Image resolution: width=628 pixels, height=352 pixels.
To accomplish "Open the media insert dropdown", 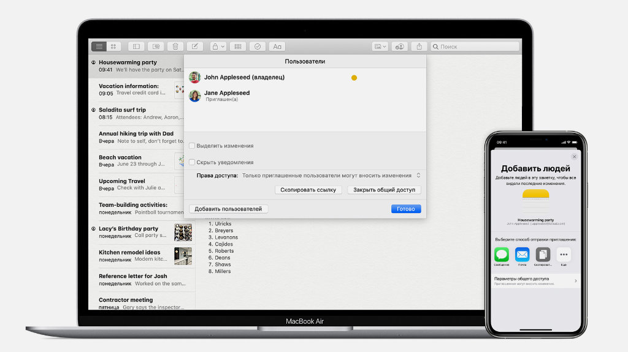I will [380, 47].
